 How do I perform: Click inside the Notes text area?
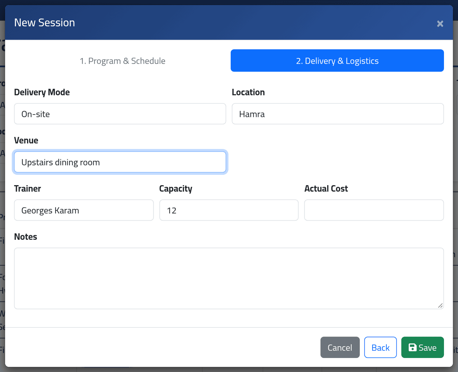229,278
